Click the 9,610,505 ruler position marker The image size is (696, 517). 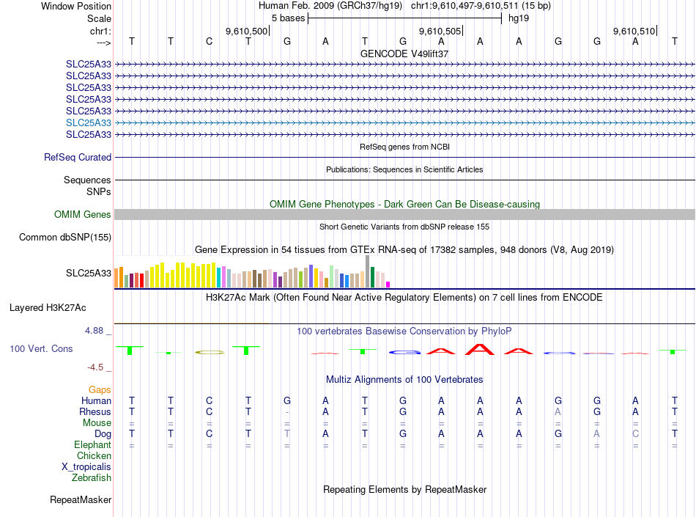tap(440, 31)
